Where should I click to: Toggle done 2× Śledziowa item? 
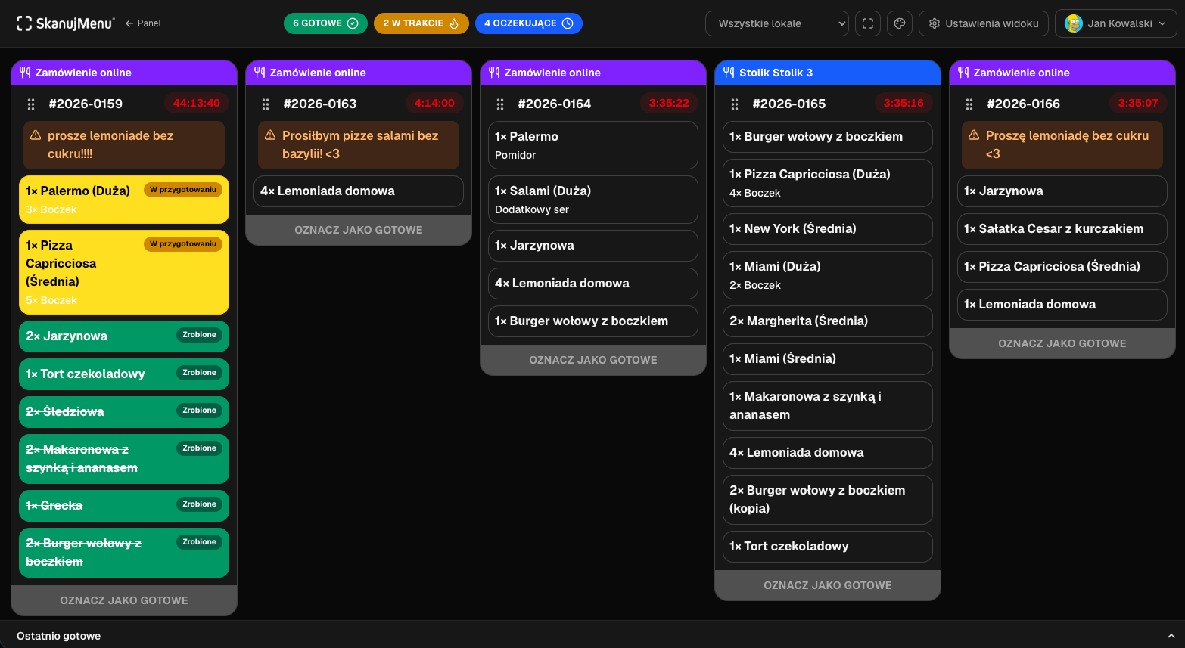coord(124,412)
